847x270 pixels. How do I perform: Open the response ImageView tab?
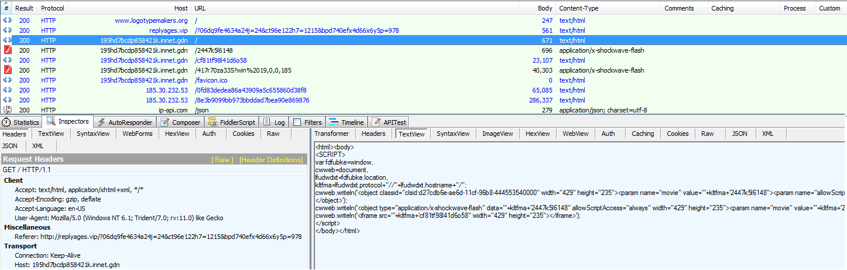tap(498, 134)
